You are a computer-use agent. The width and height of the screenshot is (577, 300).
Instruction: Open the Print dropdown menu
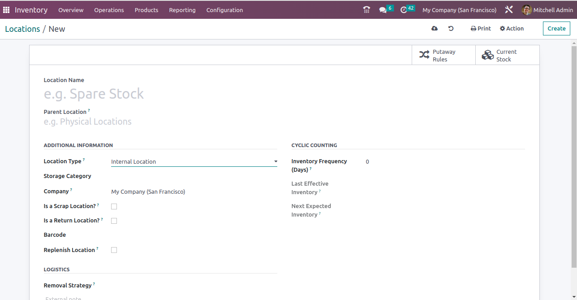pos(481,28)
